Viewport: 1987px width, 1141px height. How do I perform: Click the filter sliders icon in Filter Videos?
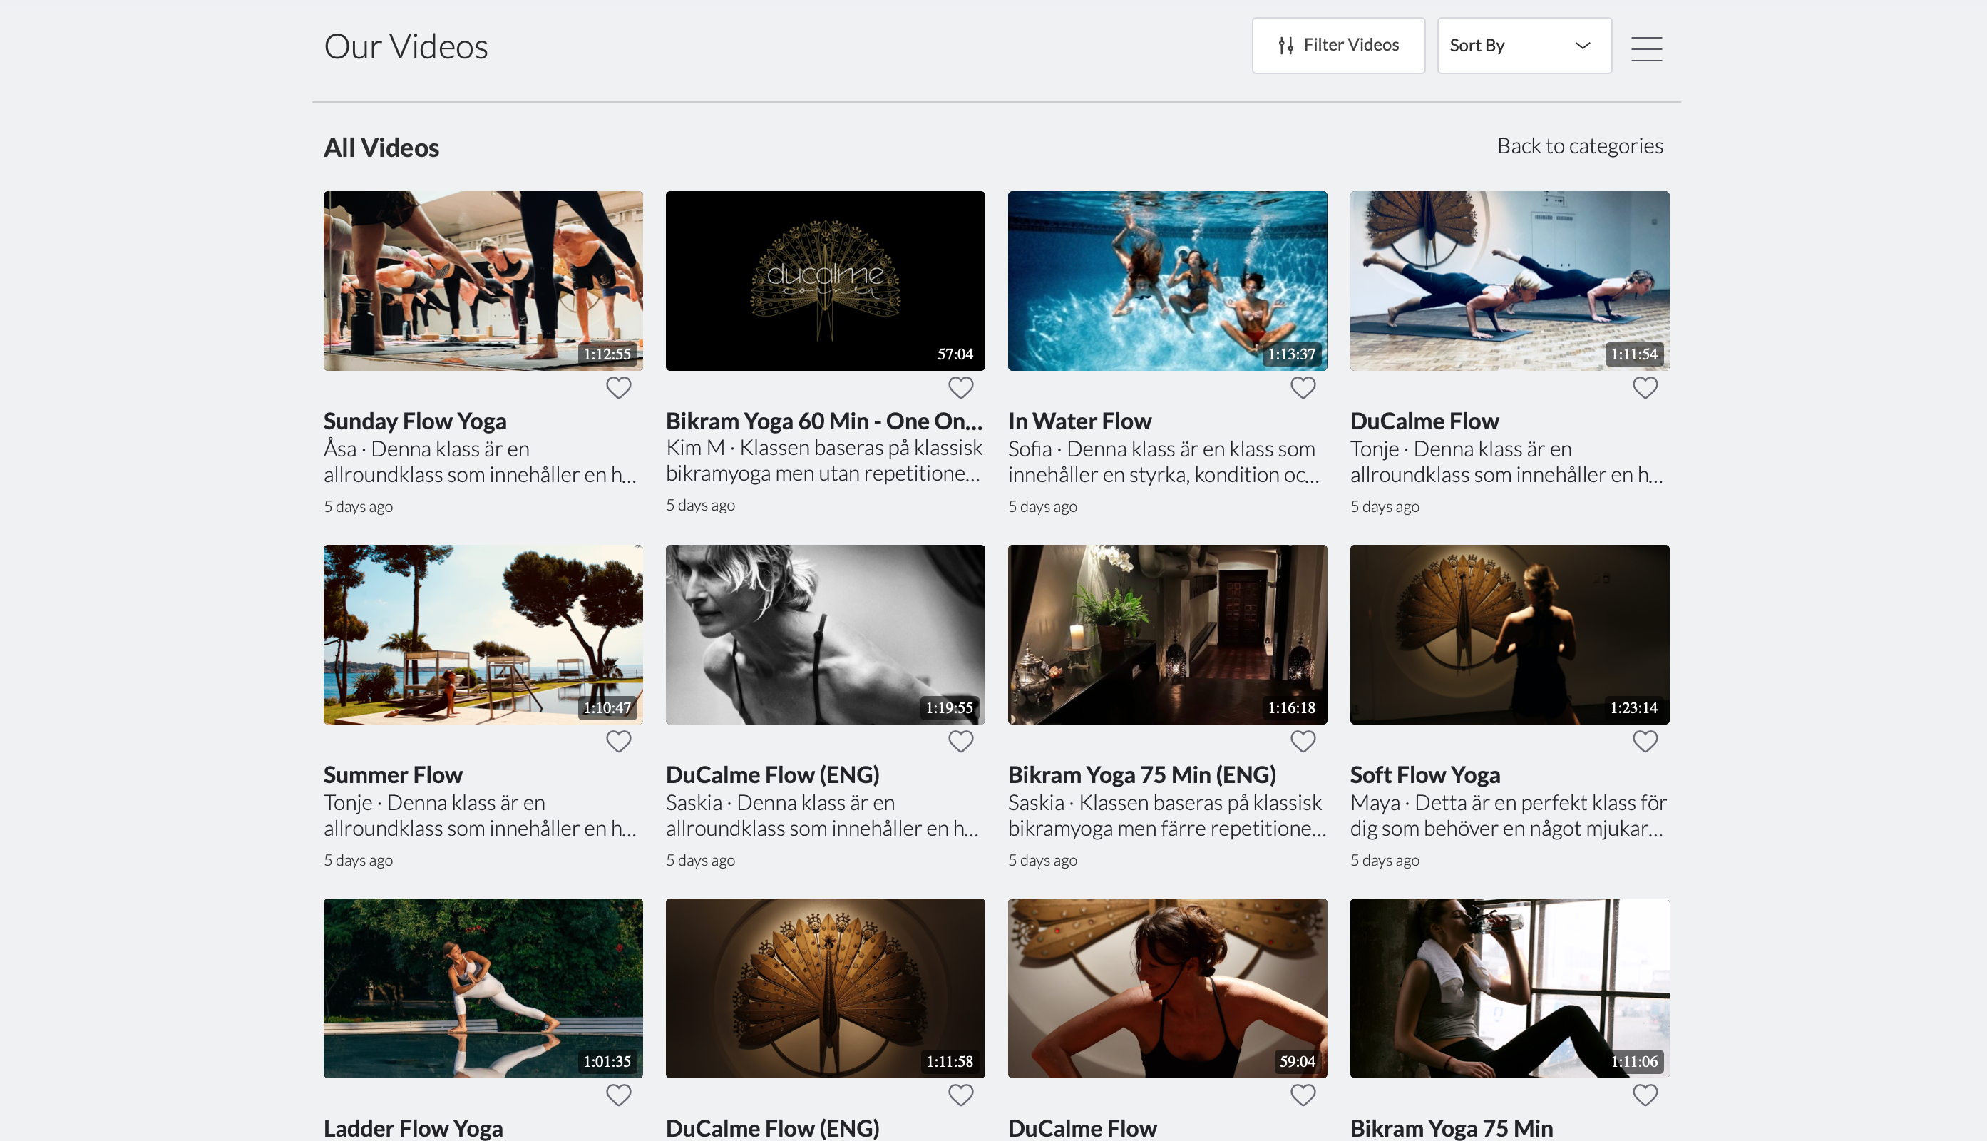(1285, 46)
